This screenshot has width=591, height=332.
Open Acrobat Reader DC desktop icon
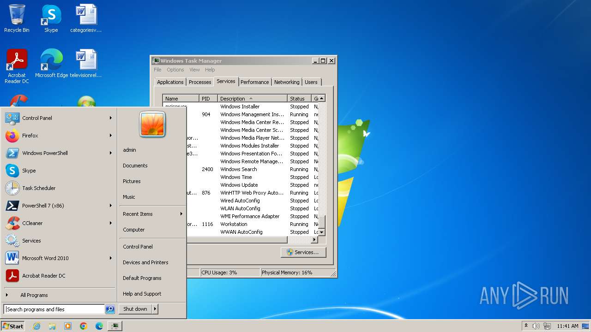click(x=17, y=66)
